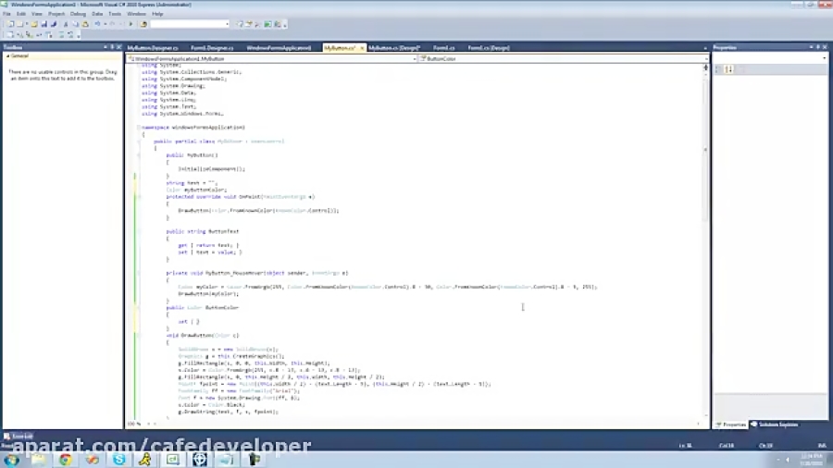833x468 pixels.
Task: Switch to the Form1.Designer.cs tab
Action: (212, 48)
